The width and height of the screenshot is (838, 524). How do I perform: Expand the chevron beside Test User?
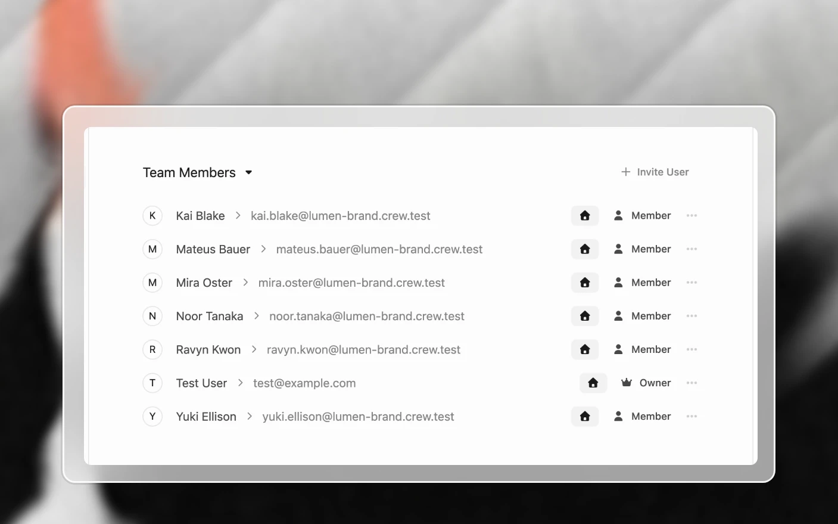point(240,383)
